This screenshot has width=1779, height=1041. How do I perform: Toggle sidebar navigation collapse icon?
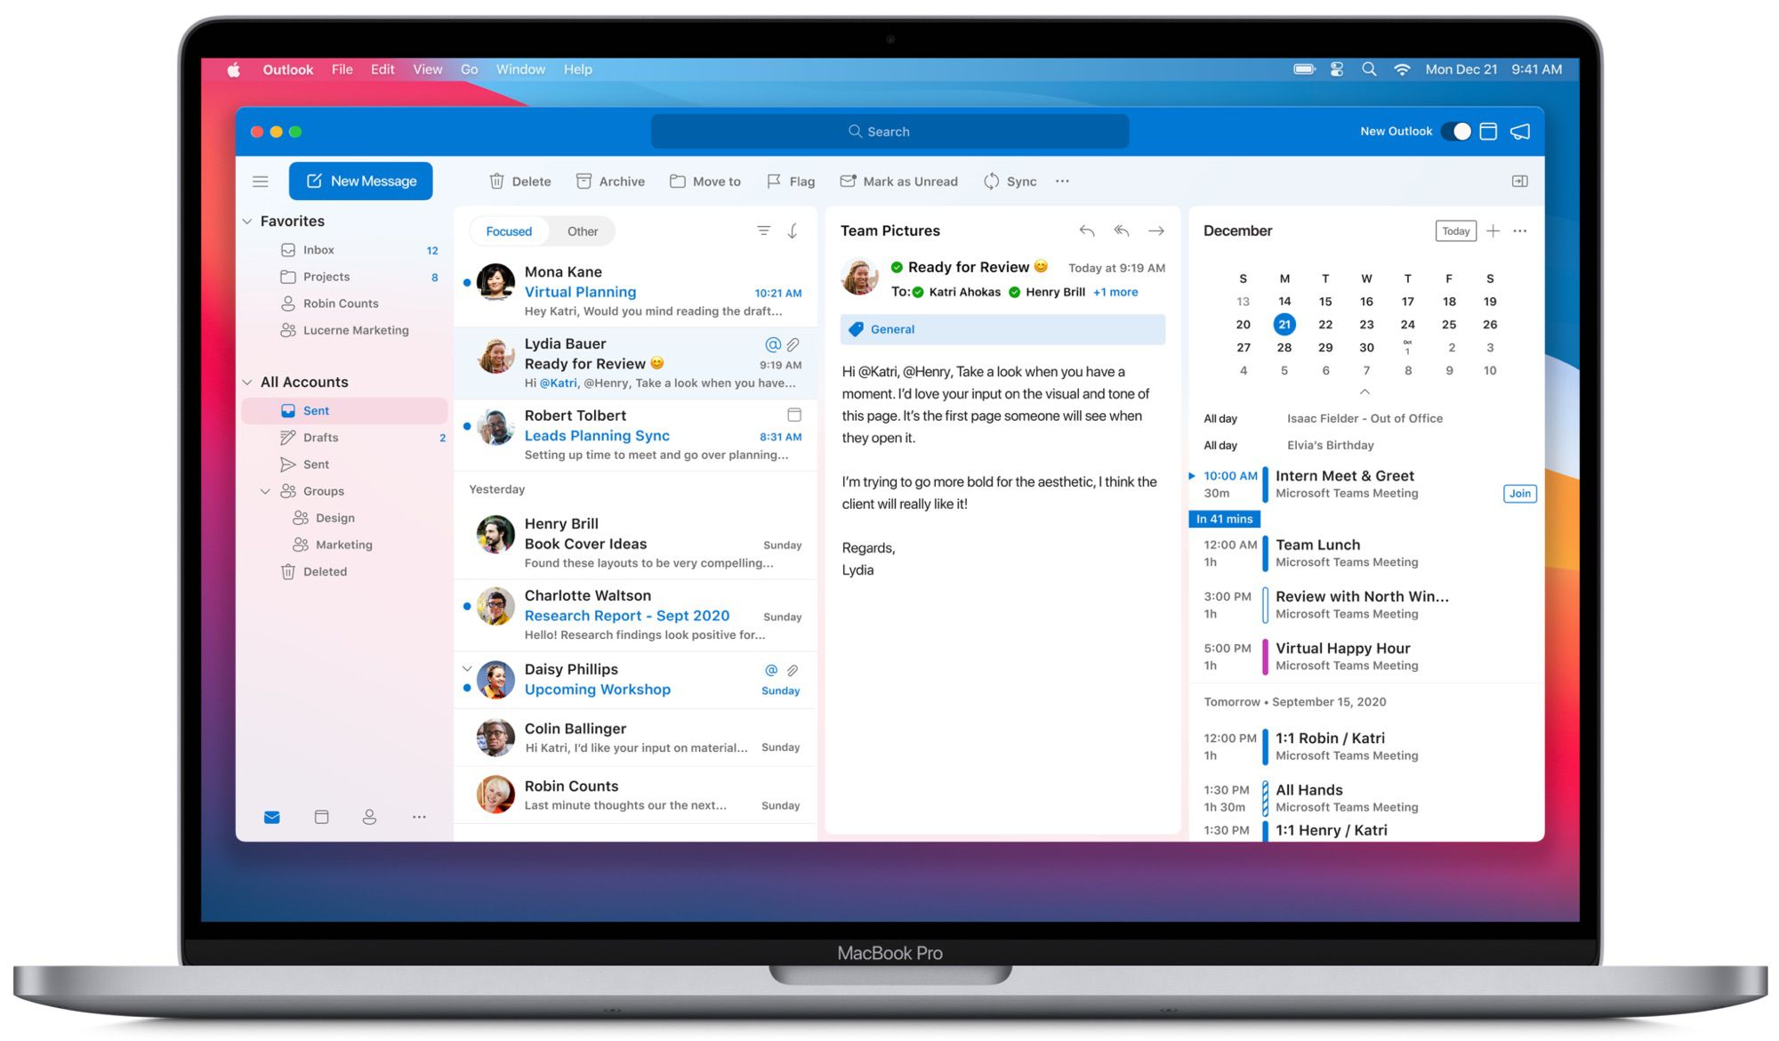pos(262,181)
